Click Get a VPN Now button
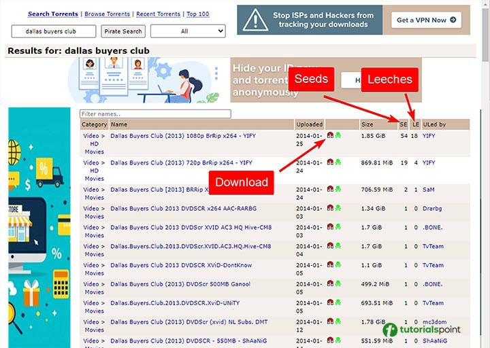Viewport: 490px width, 348px height. (426, 20)
